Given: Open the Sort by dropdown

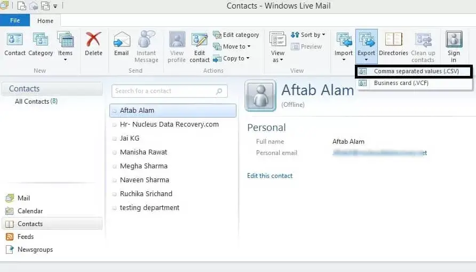Looking at the screenshot, I should pos(308,35).
